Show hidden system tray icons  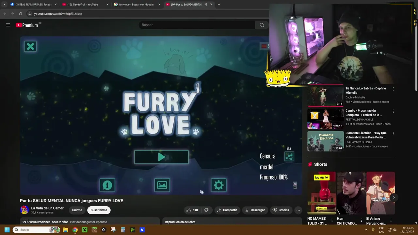(x=366, y=230)
